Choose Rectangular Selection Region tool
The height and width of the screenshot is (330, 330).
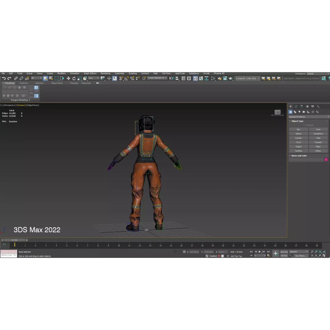57,79
